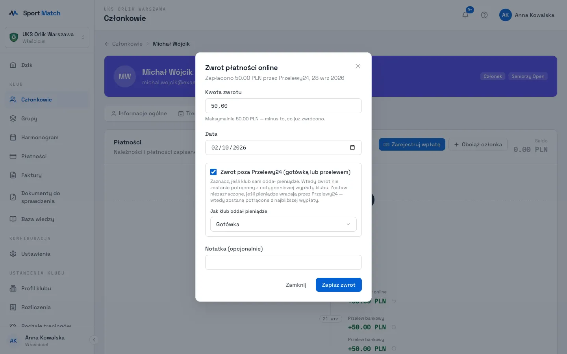The image size is (567, 354).
Task: Click the Faktury document icon
Action: [x=13, y=175]
